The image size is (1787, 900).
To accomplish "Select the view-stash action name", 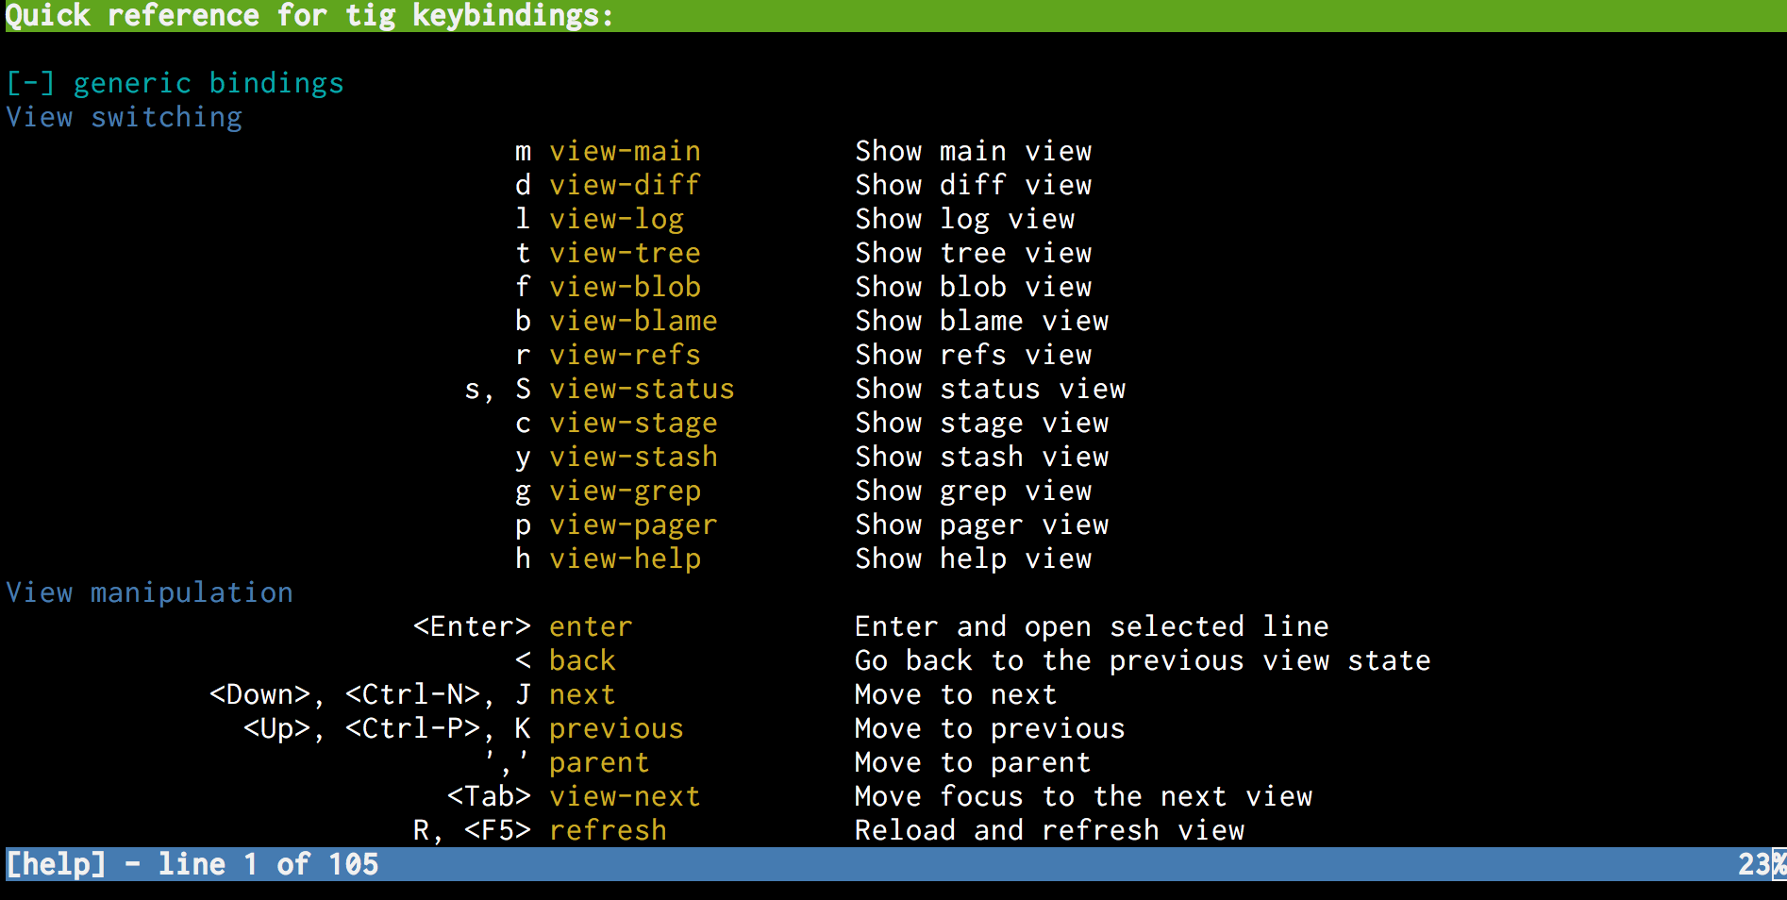I will 633,458.
